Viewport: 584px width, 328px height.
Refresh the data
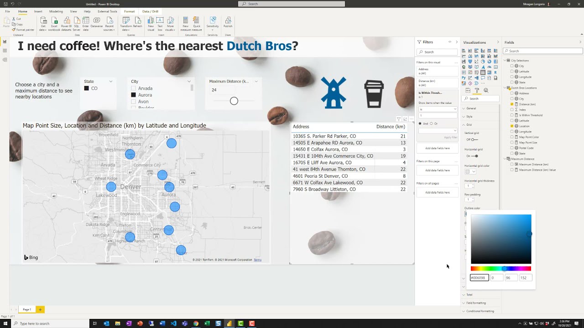[138, 22]
